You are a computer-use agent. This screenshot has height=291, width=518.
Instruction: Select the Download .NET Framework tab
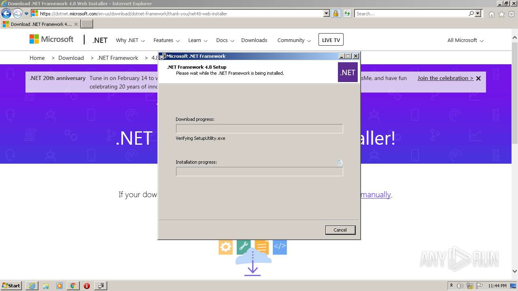click(40, 24)
